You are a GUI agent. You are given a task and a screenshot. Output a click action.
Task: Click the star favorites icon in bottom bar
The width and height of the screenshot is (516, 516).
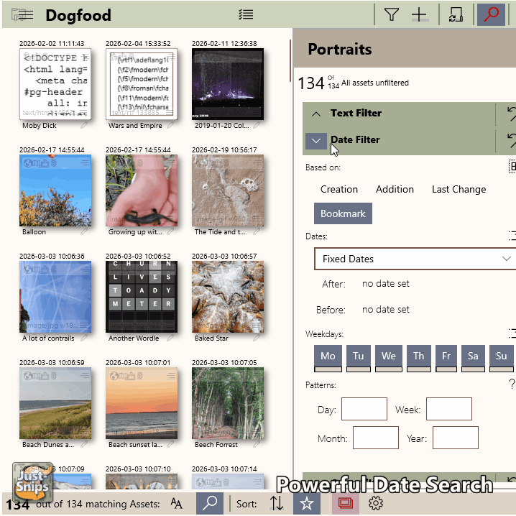tap(307, 503)
